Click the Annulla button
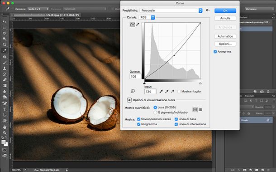 pyautogui.click(x=225, y=18)
